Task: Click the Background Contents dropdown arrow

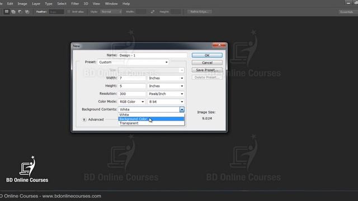Action: (182, 109)
